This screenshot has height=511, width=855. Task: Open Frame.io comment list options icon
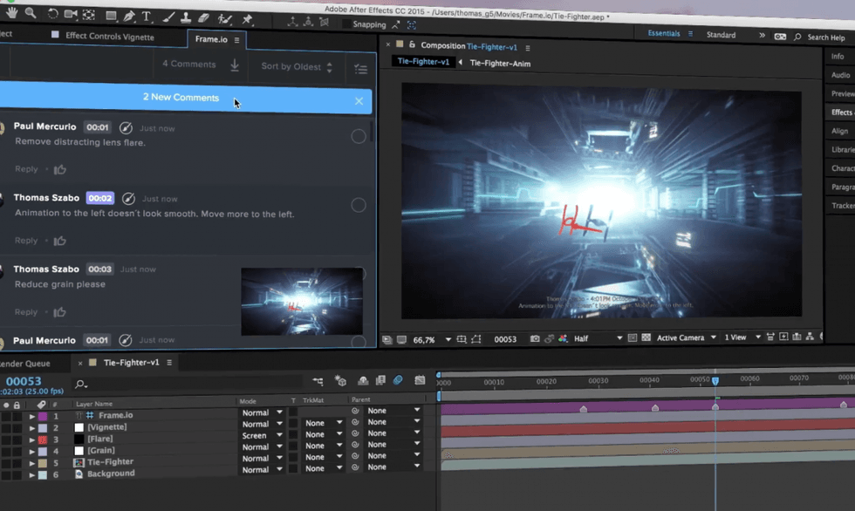360,69
